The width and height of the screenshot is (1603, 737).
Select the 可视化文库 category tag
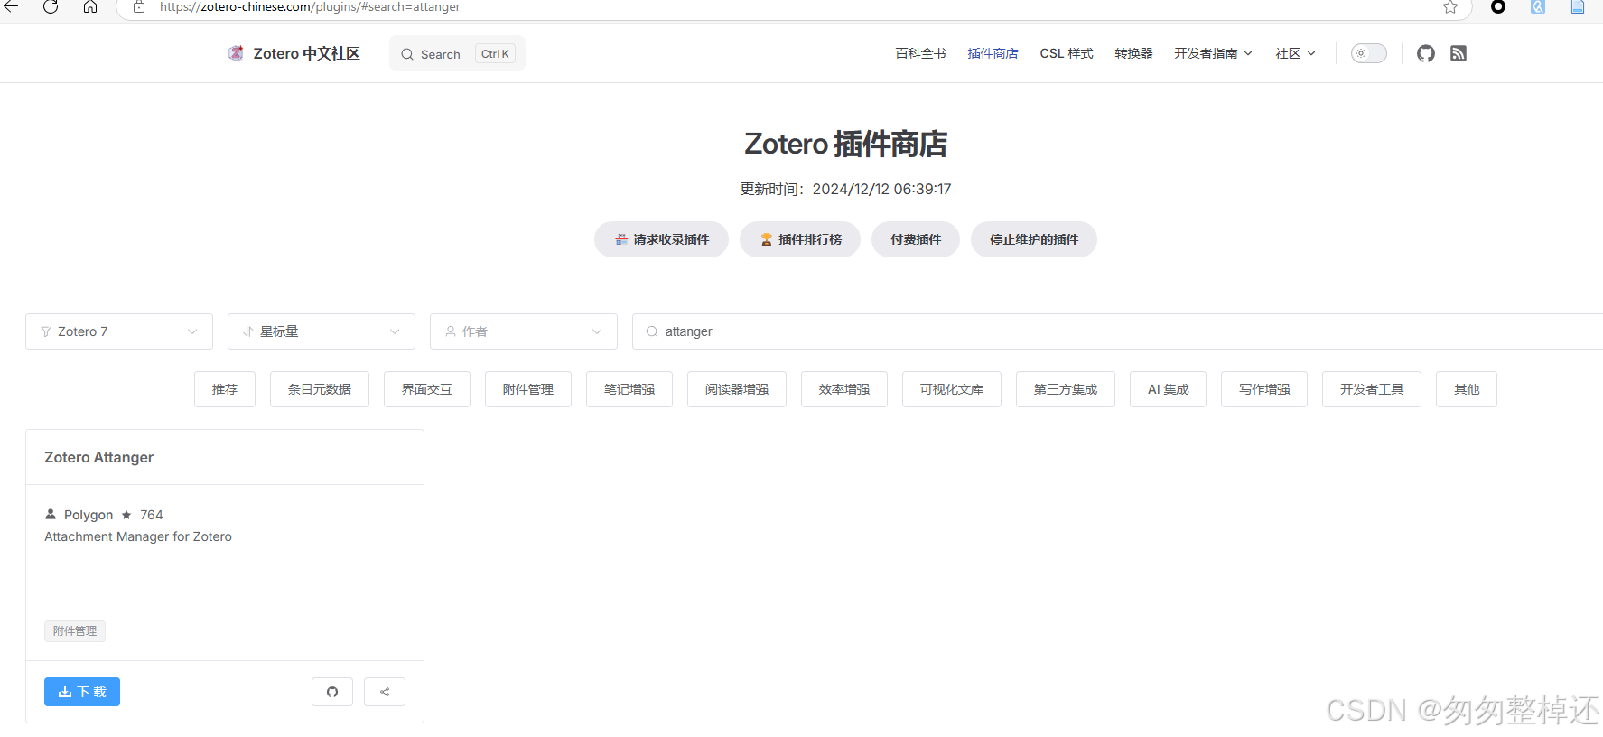point(952,389)
